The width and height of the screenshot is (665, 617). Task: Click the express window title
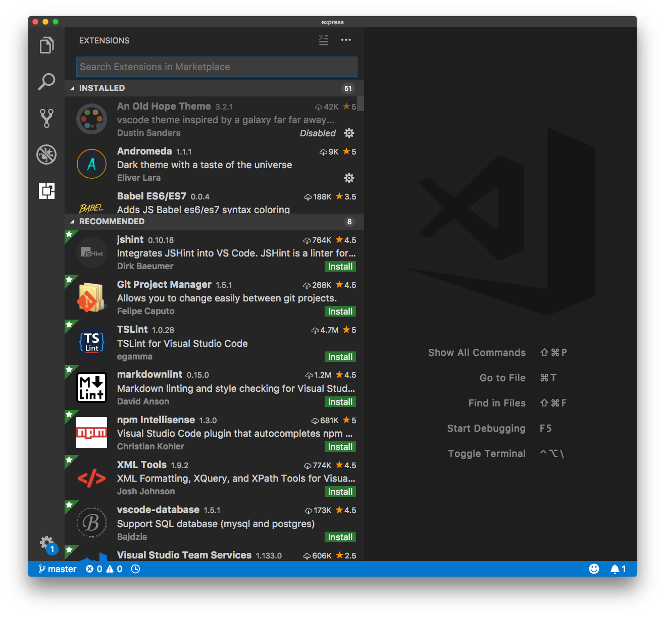[x=332, y=22]
